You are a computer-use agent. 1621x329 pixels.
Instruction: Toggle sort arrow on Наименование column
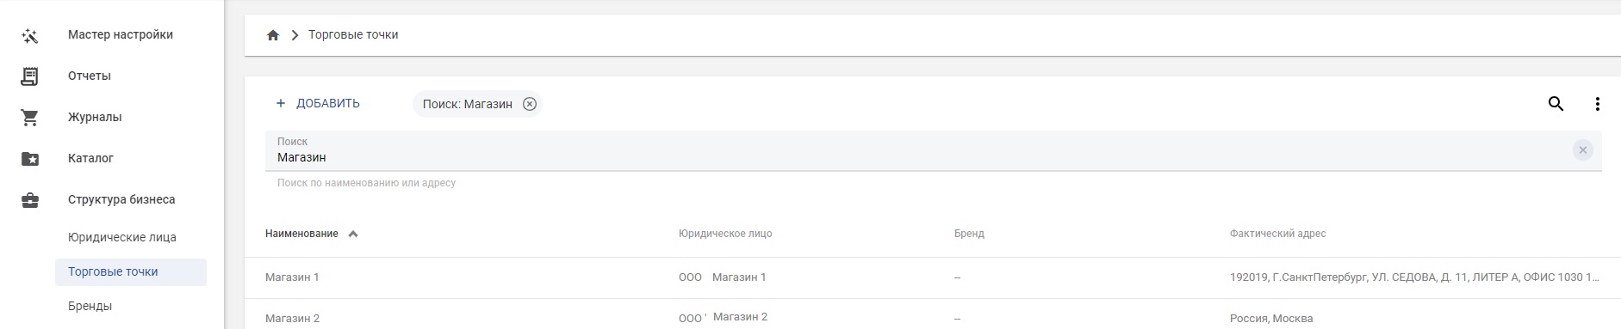[353, 234]
